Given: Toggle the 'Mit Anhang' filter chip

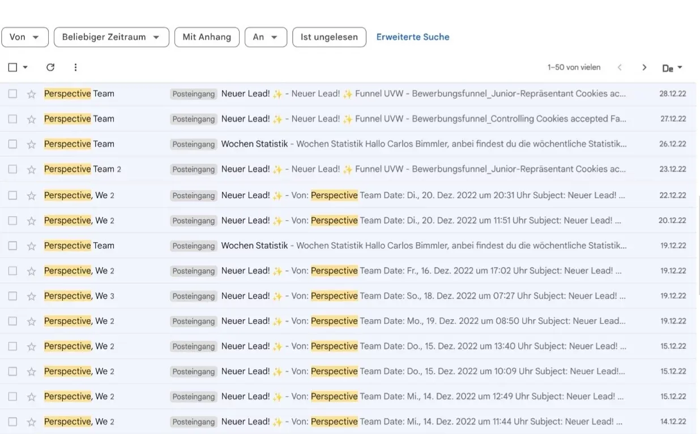Looking at the screenshot, I should coord(207,37).
